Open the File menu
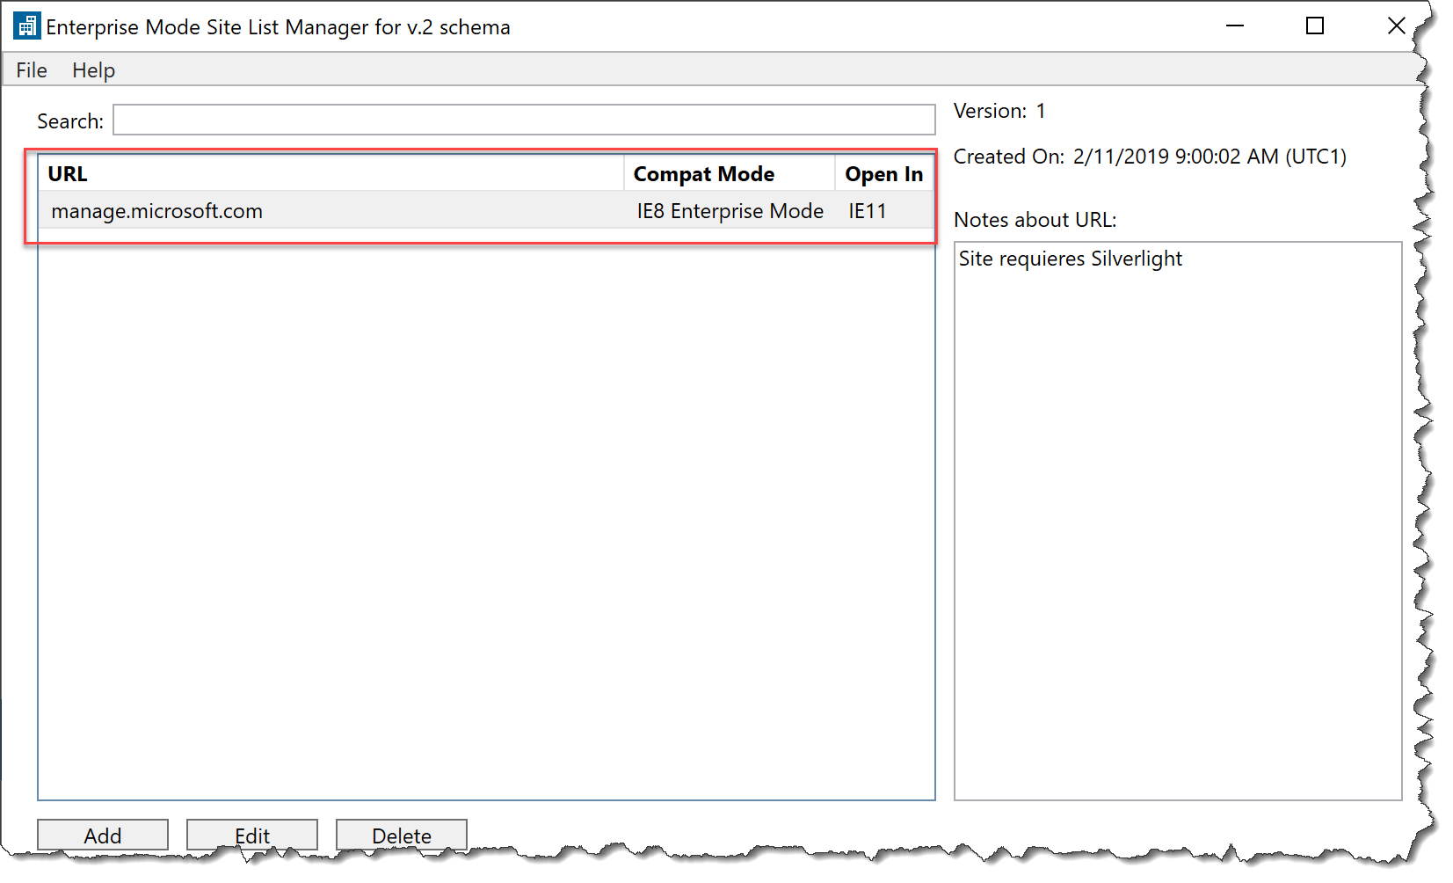 coord(30,69)
